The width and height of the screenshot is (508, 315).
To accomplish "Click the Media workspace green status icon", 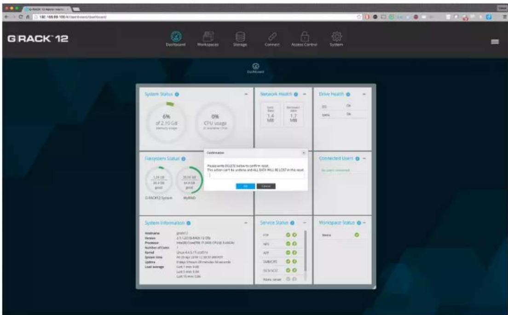I will [357, 235].
